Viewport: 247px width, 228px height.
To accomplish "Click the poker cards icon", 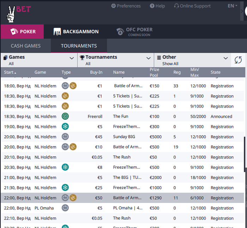I will 14,31.
